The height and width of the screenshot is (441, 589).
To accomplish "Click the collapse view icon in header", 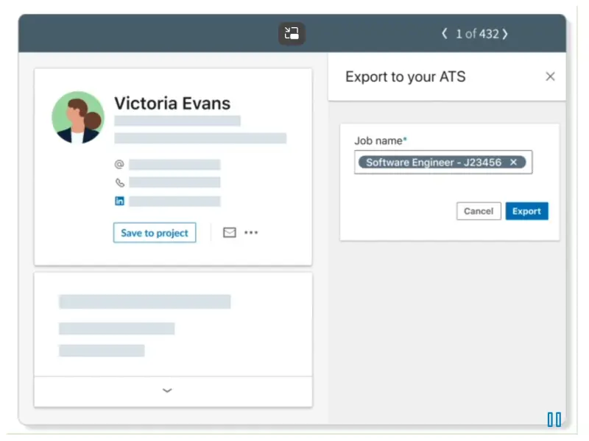I will [292, 33].
